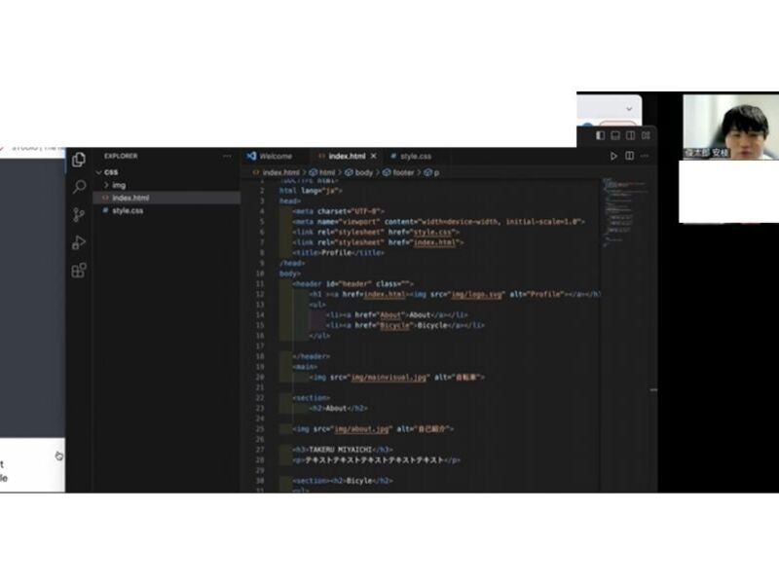The width and height of the screenshot is (779, 584).
Task: Open Explorer panel more actions ellipsis
Action: pyautogui.click(x=227, y=156)
